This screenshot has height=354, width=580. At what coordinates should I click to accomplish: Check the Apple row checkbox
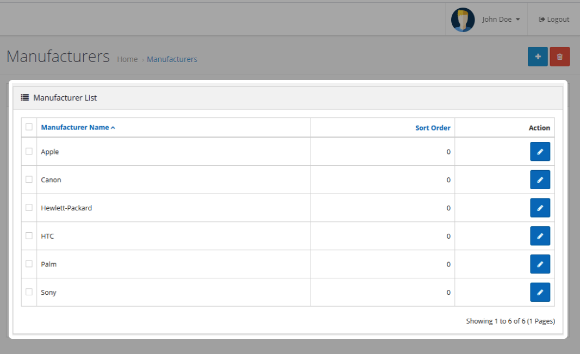29,152
